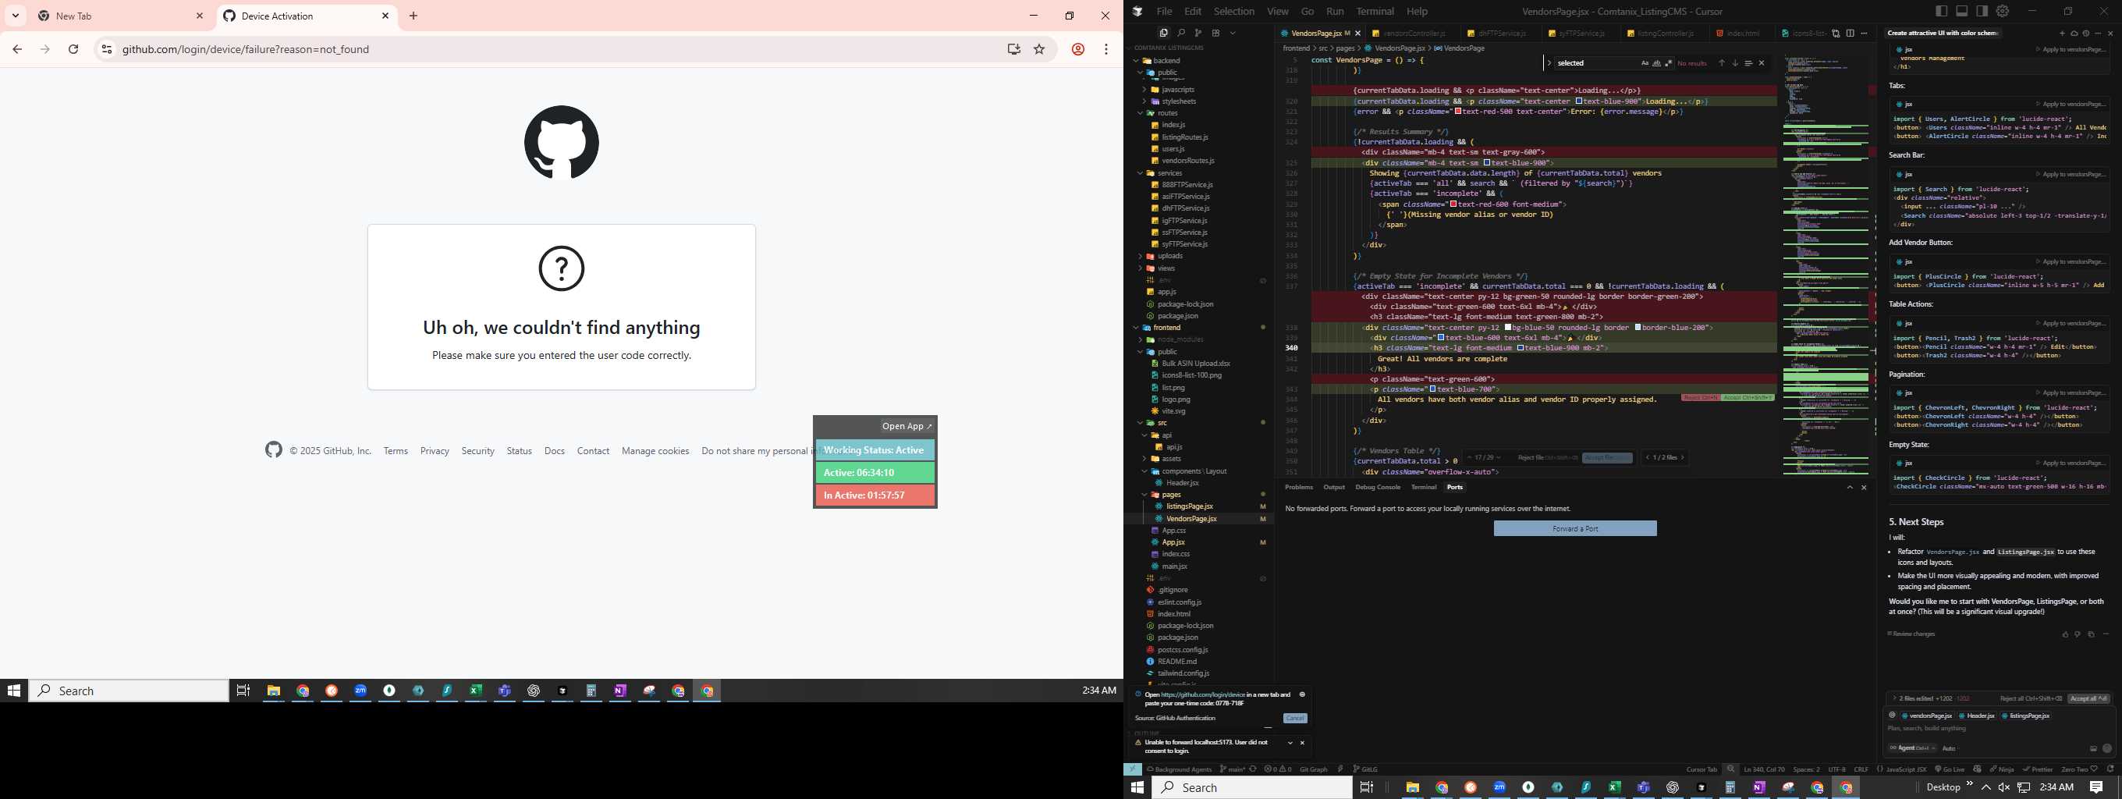This screenshot has width=2122, height=799.
Task: Collapse the backend folder in the file tree
Action: click(x=1136, y=60)
